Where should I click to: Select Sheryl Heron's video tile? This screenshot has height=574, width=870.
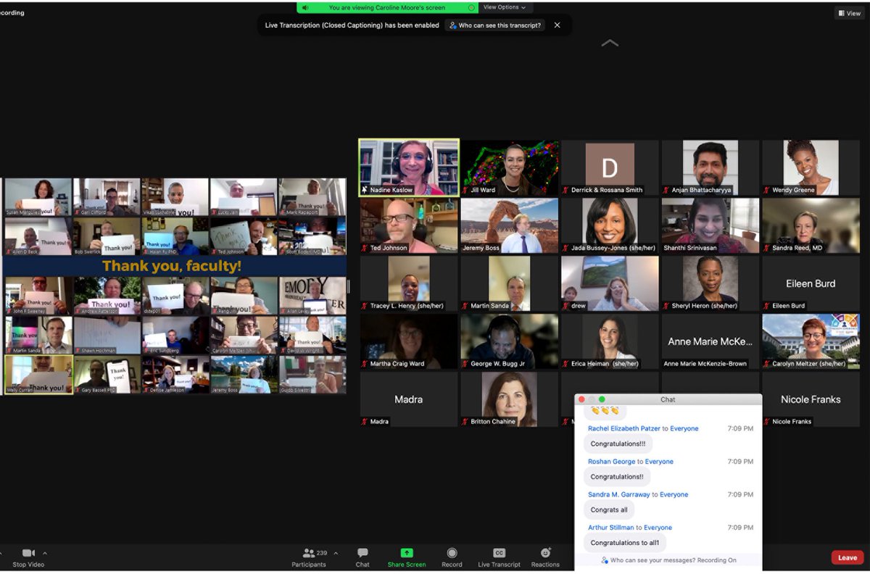[x=710, y=283]
